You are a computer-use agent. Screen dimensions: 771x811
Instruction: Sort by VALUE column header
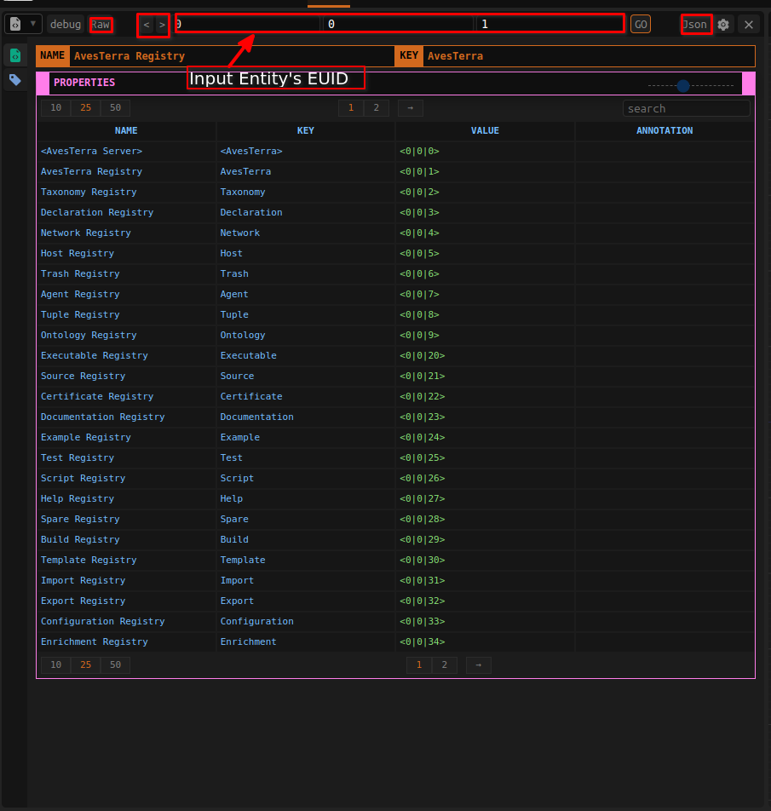(x=485, y=130)
